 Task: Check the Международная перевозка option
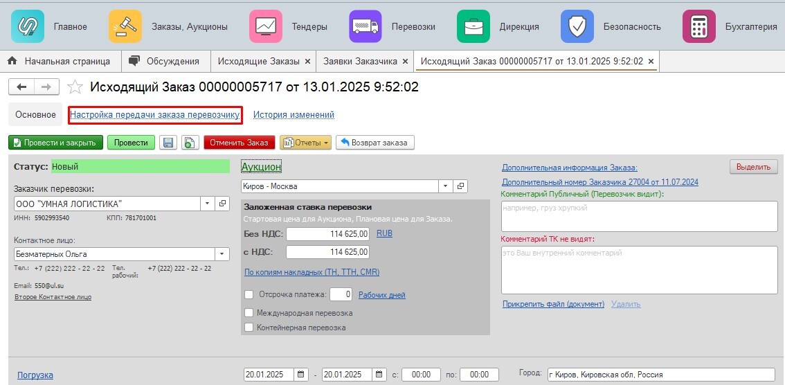point(249,313)
